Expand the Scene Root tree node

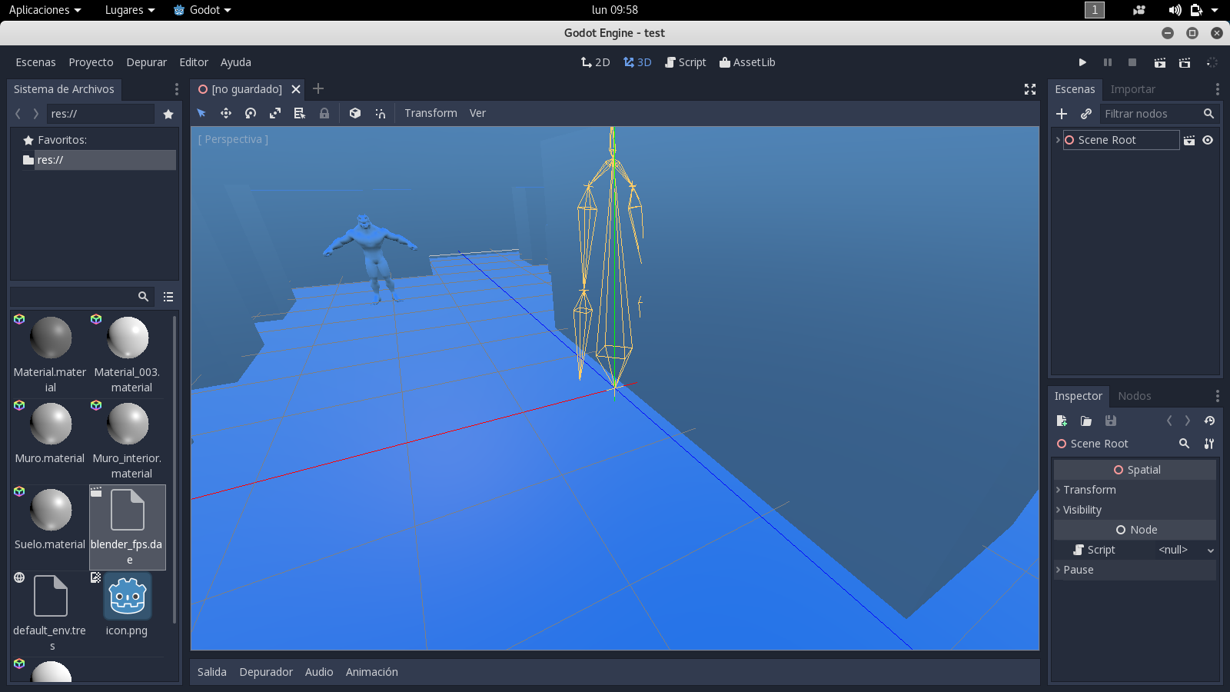(x=1058, y=140)
